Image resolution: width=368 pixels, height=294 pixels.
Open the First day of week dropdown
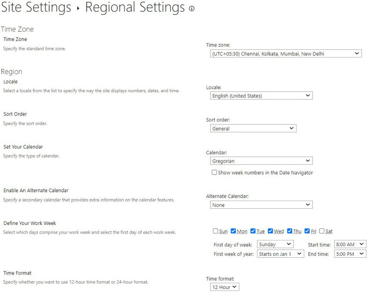coord(275,244)
